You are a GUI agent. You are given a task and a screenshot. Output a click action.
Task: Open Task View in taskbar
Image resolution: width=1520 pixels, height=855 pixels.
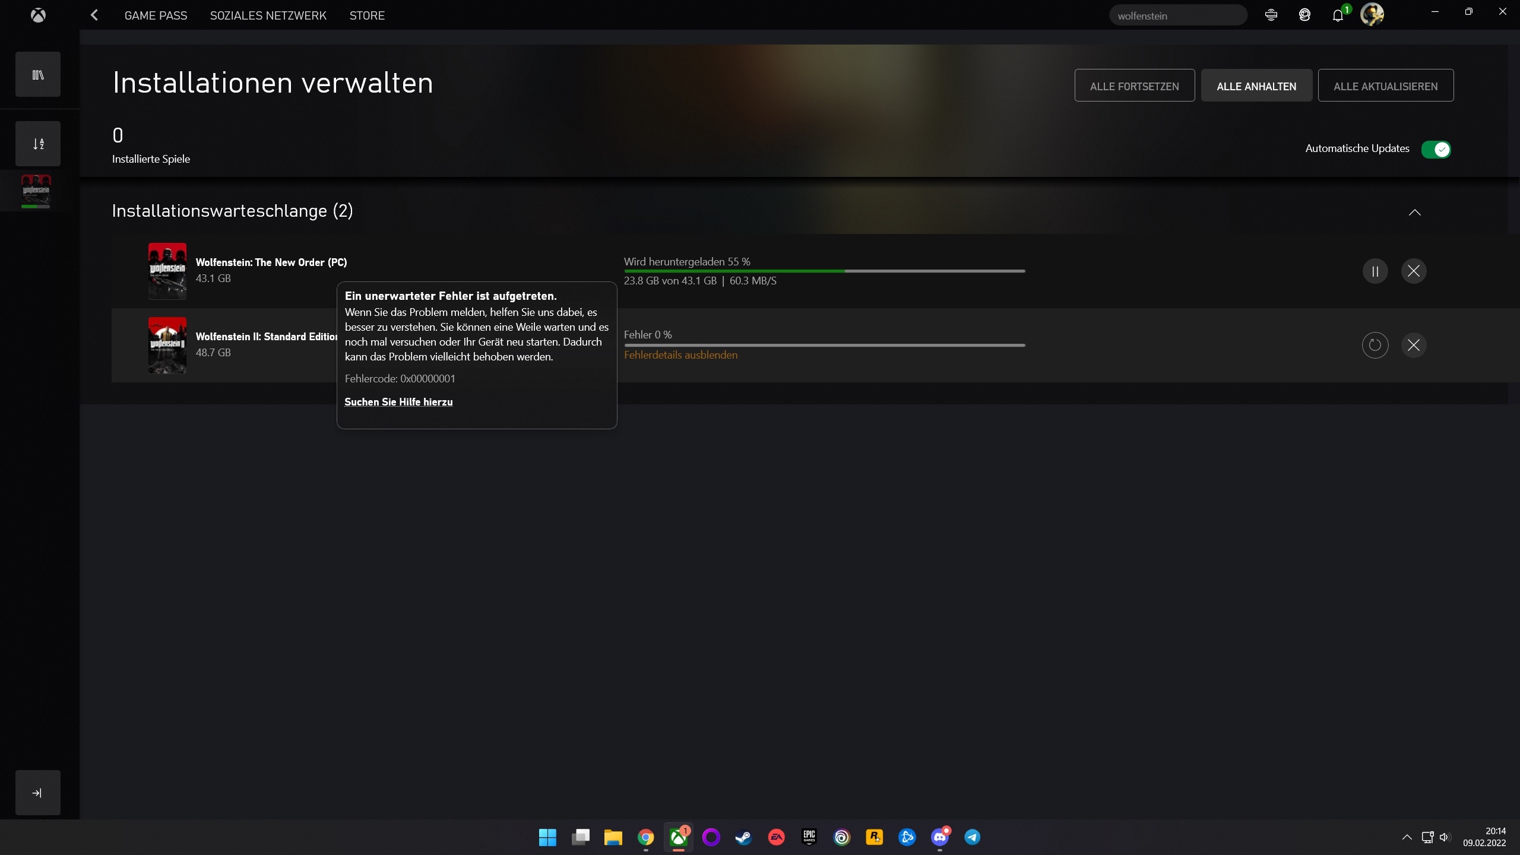click(580, 837)
